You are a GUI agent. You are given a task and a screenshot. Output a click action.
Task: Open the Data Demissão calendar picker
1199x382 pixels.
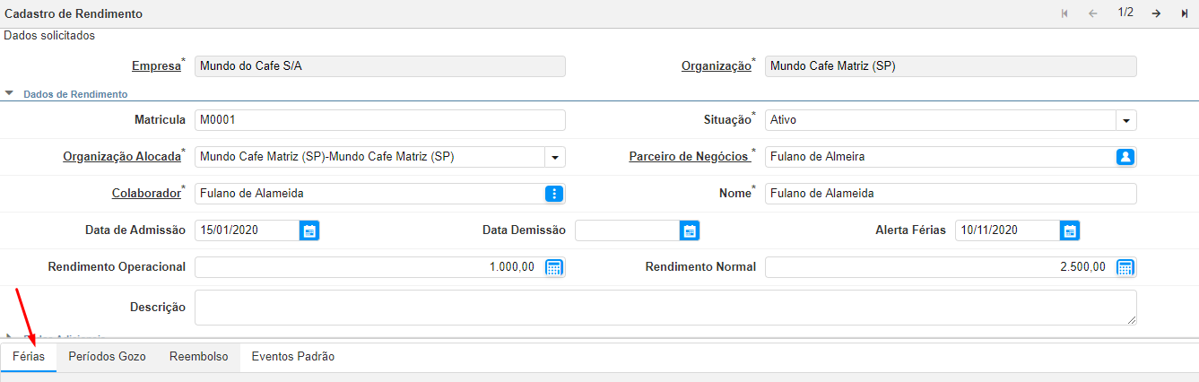tap(689, 230)
